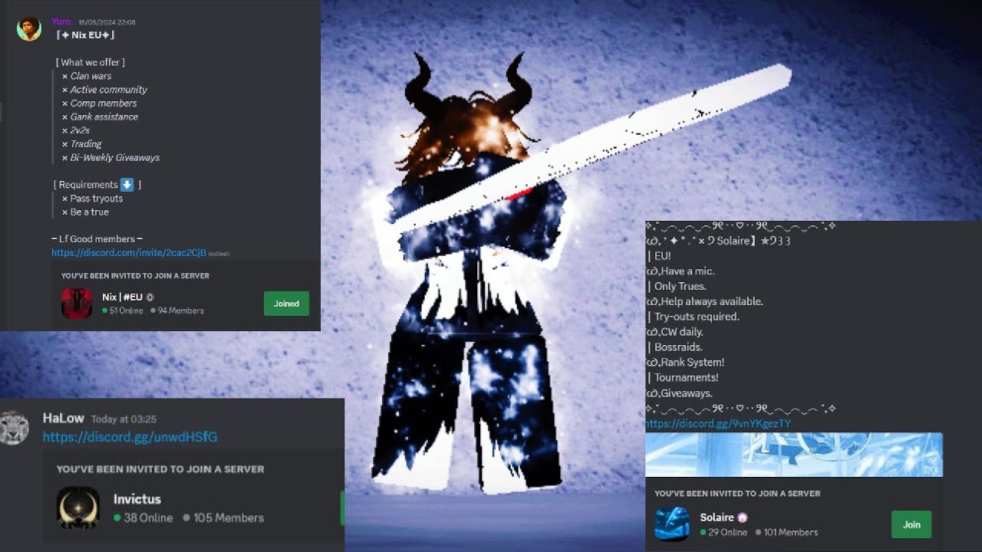Click HaLow's profile avatar

coord(15,428)
